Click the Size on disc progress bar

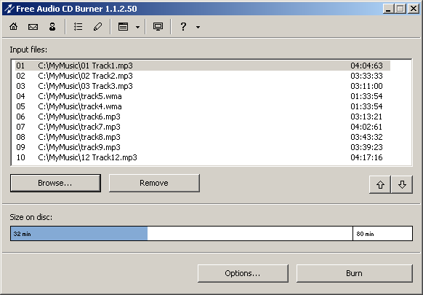click(x=211, y=234)
